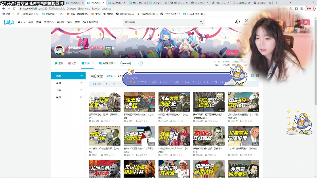
Task: Open video thumbnail 多米尼加大统领
Action: click(174, 169)
